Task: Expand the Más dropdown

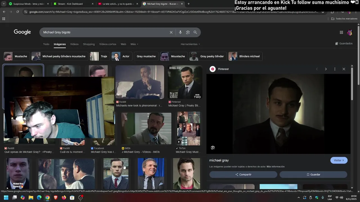Action: [134, 44]
